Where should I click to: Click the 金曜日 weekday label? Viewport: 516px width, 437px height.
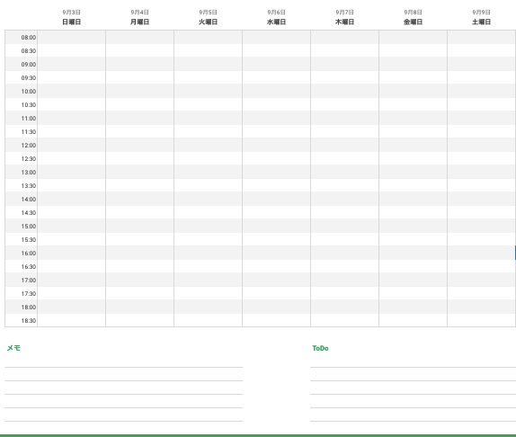click(x=413, y=22)
